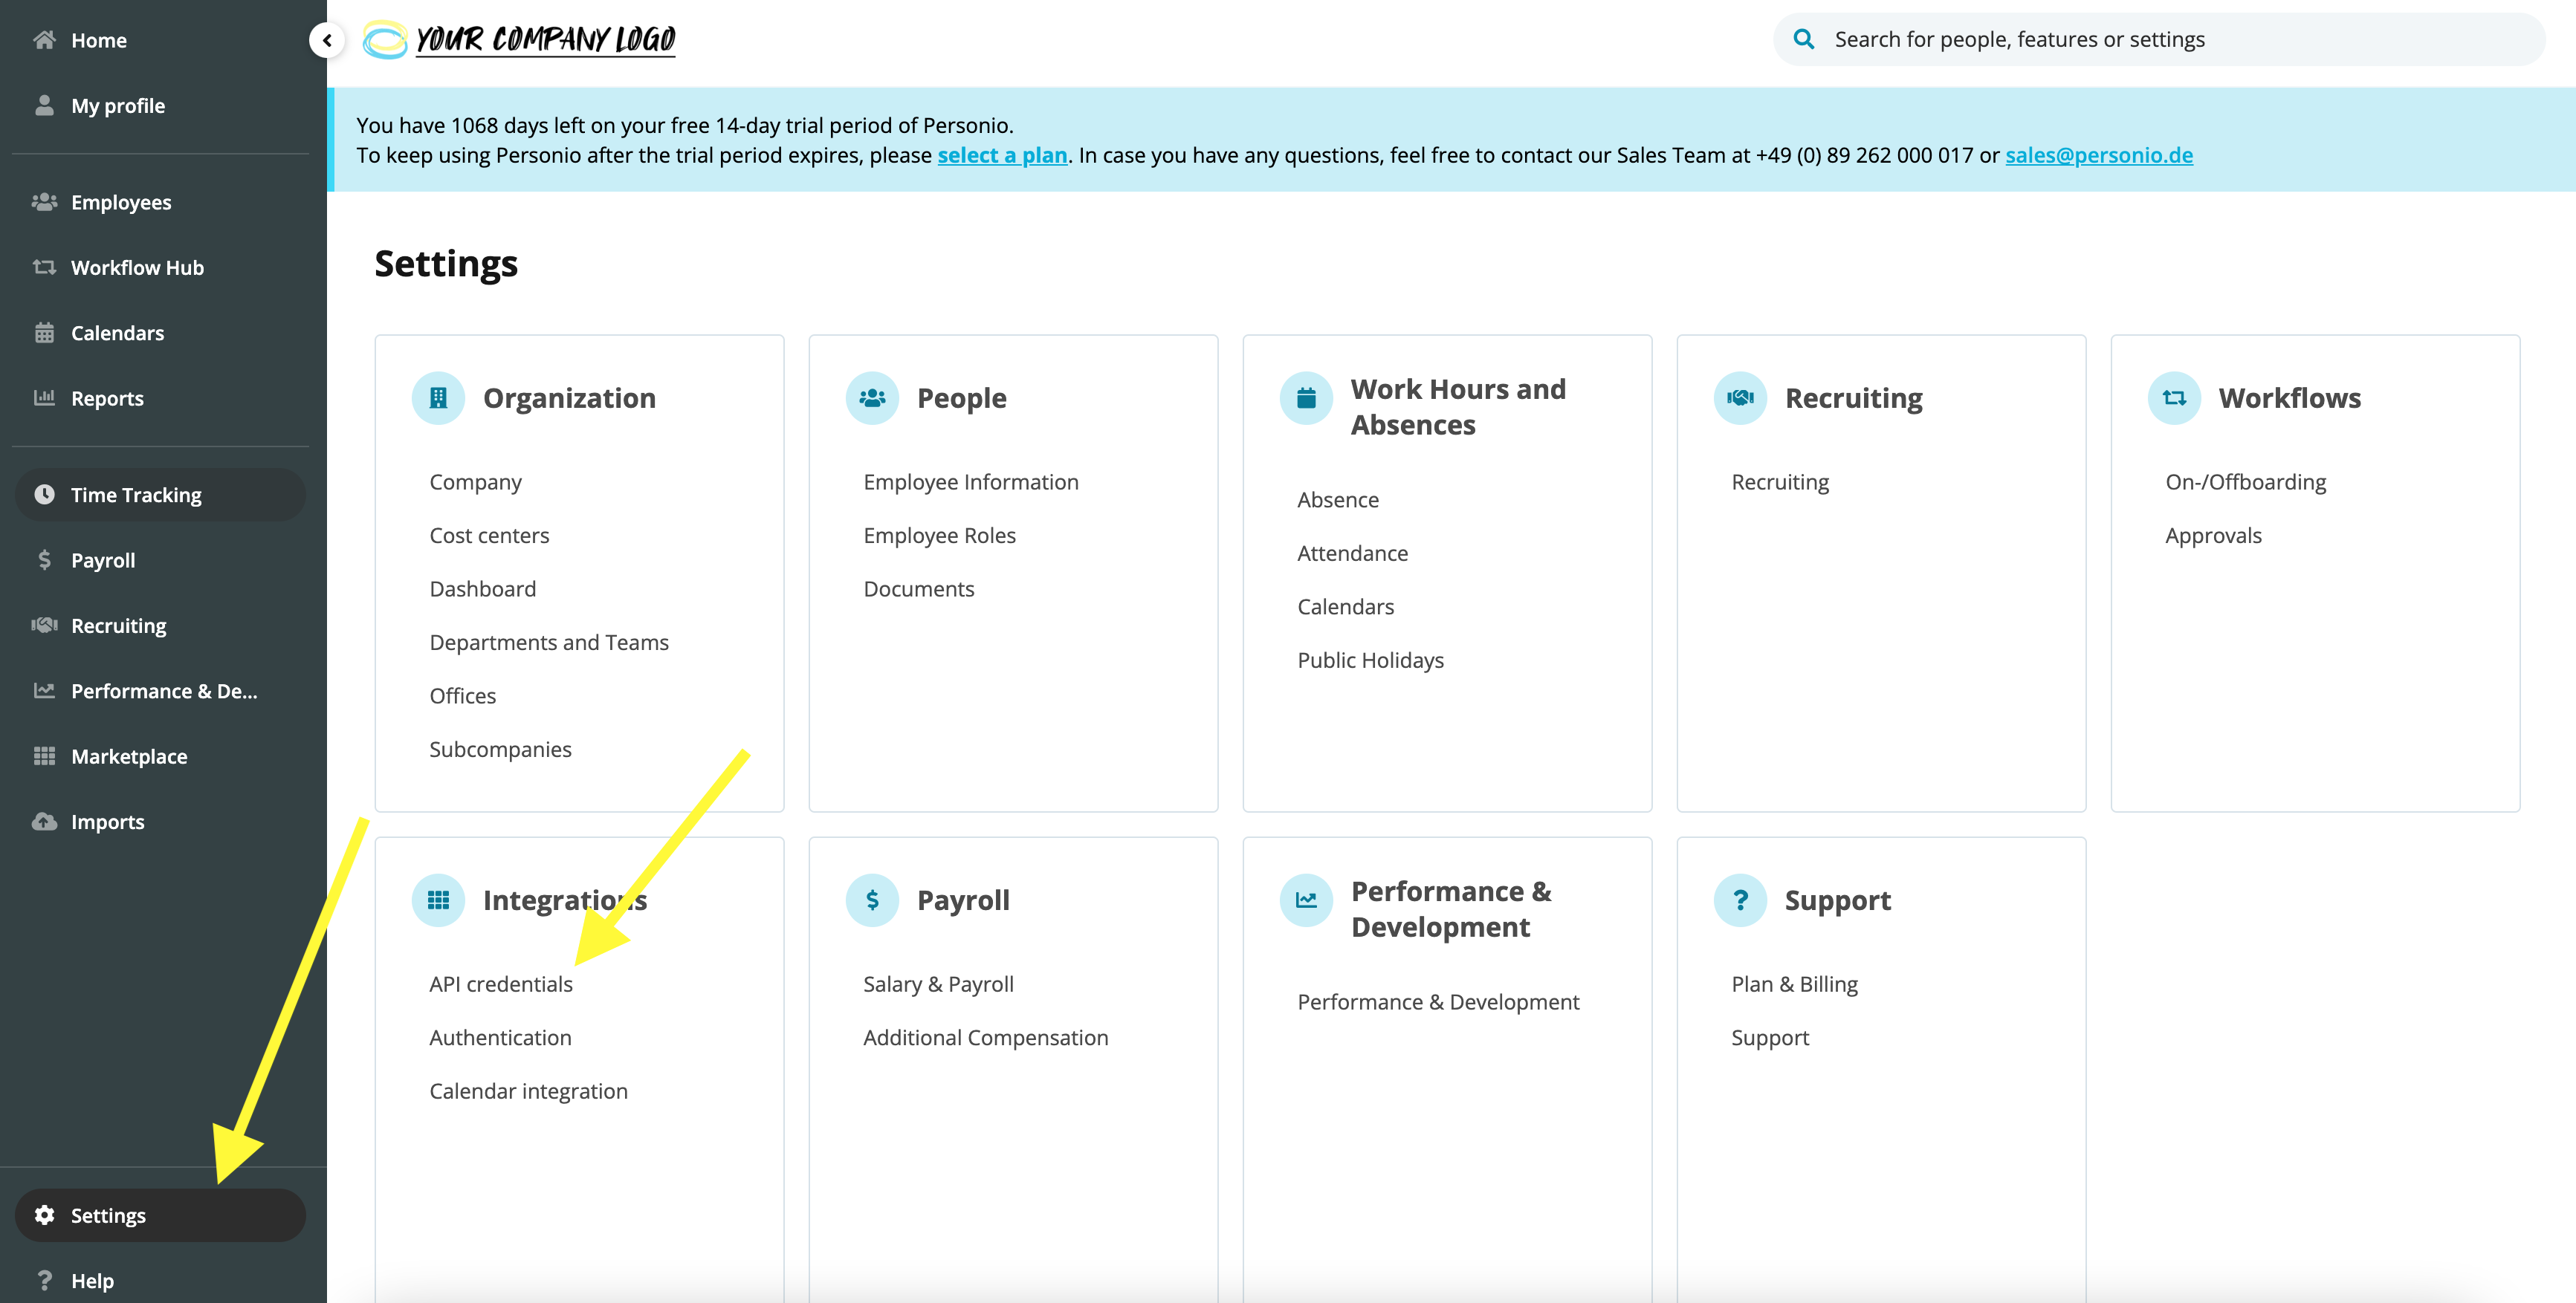Open Approvals workflow settings
The height and width of the screenshot is (1303, 2576).
point(2213,536)
